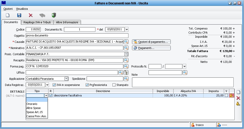The image size is (244, 129).
Task: Open the lookup search next to Spedizione
Action: coord(126,79)
